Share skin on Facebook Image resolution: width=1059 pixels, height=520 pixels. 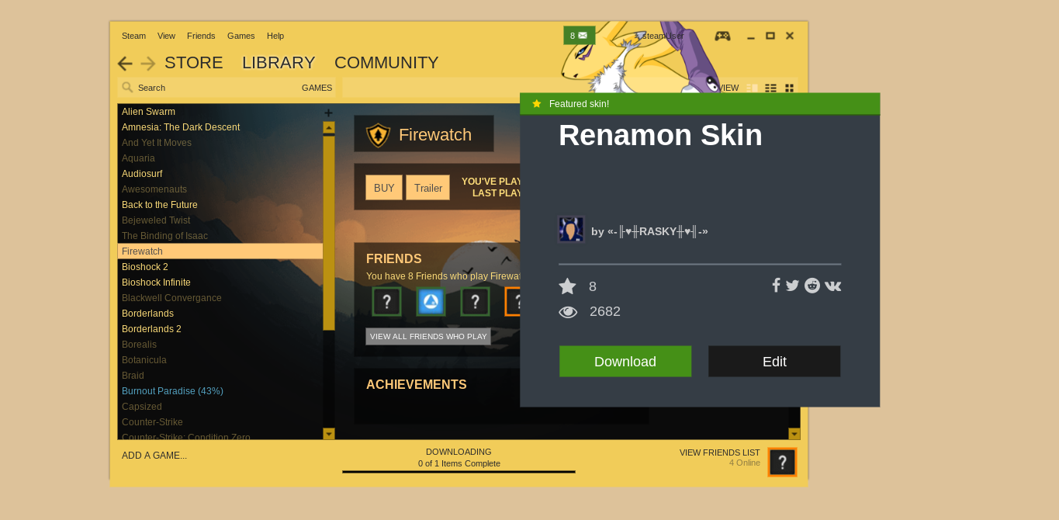coord(776,285)
